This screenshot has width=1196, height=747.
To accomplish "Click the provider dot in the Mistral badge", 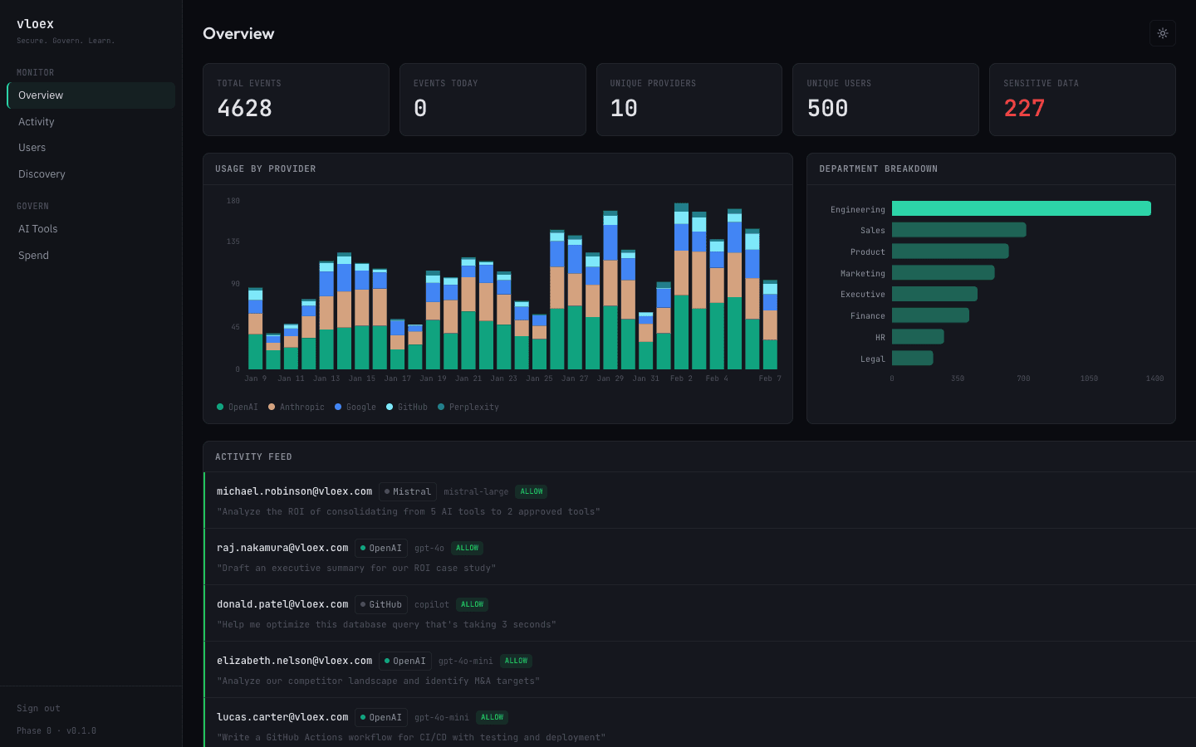I will pyautogui.click(x=387, y=491).
